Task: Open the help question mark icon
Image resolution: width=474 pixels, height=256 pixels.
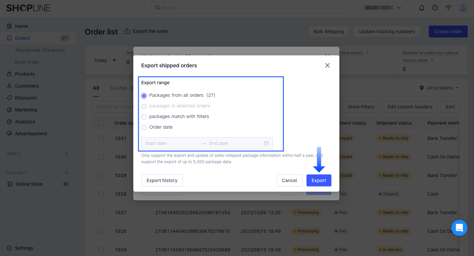Action: [x=435, y=8]
